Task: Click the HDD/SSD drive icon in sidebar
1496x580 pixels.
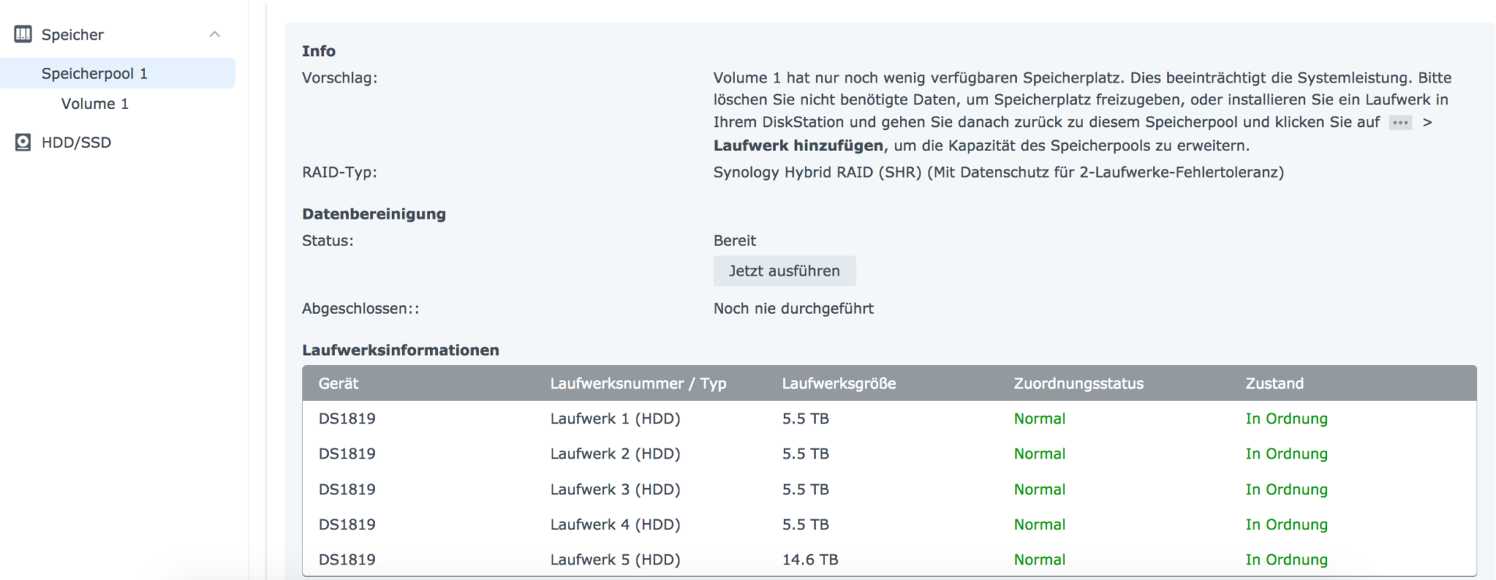Action: point(22,142)
